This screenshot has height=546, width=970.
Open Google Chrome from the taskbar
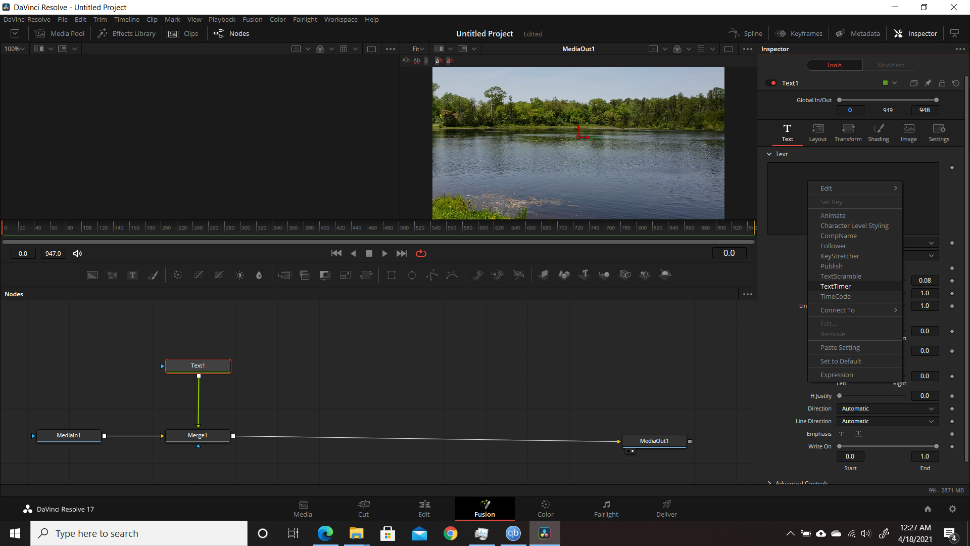coord(450,533)
